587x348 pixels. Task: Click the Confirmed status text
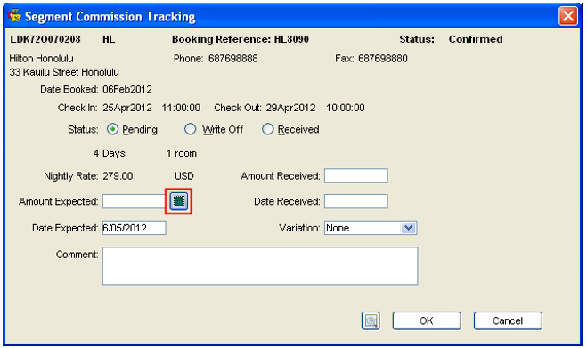[x=476, y=39]
